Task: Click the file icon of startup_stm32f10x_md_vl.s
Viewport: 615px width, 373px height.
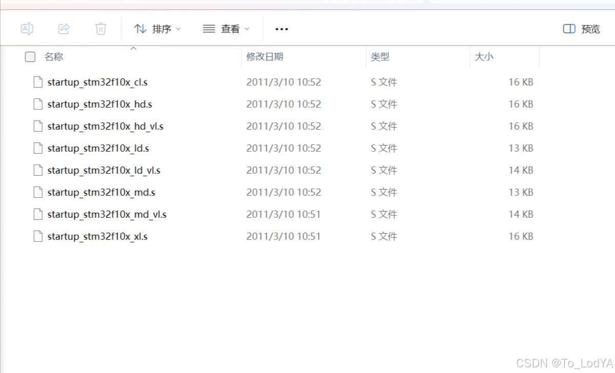Action: tap(38, 214)
